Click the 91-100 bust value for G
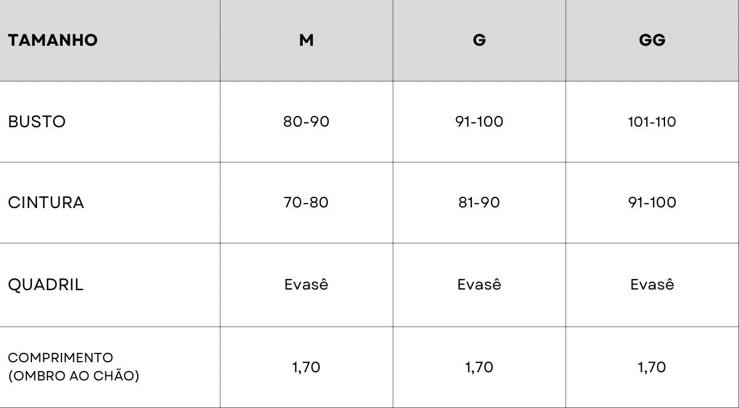The height and width of the screenshot is (408, 739). point(480,122)
